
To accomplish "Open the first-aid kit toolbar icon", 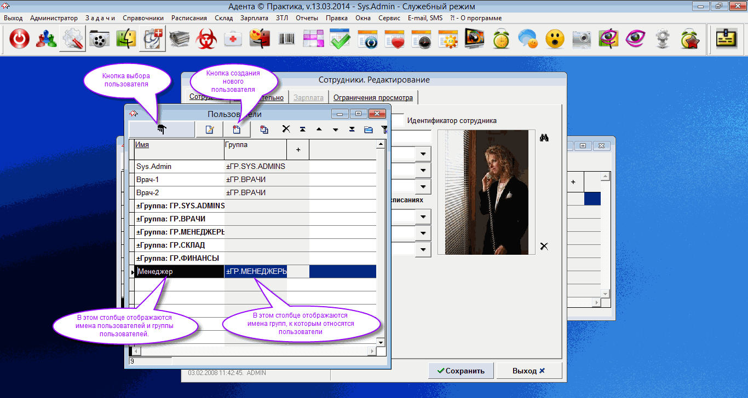I will point(234,39).
